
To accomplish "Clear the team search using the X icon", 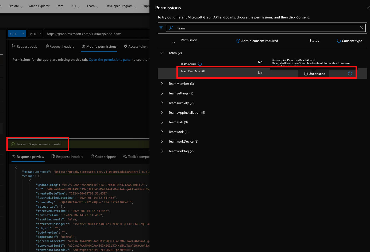I will [361, 28].
